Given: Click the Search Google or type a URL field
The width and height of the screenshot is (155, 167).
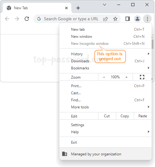Looking at the screenshot, I should click(x=71, y=19).
